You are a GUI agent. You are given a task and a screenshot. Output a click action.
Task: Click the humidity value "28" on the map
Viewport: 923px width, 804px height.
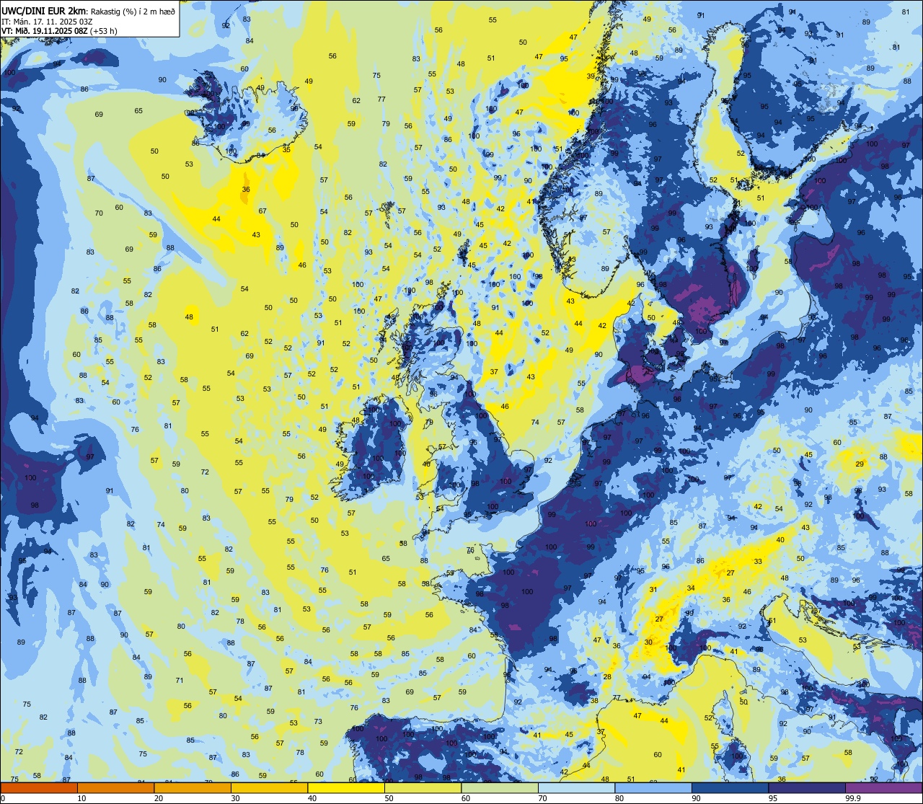tap(607, 676)
